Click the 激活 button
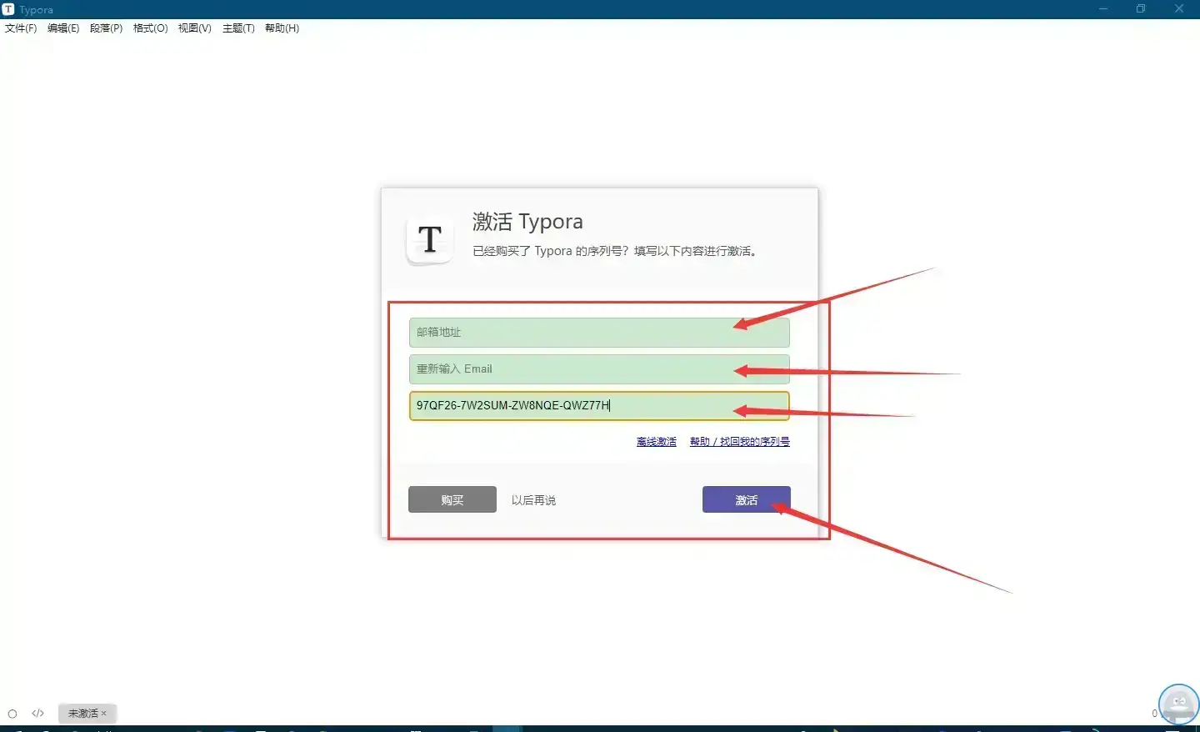The width and height of the screenshot is (1200, 732). (747, 499)
